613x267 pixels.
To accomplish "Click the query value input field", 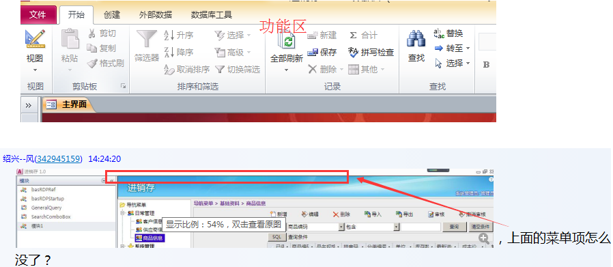I will [x=421, y=227].
